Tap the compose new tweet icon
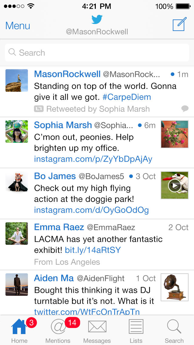194x345 pixels. [179, 25]
